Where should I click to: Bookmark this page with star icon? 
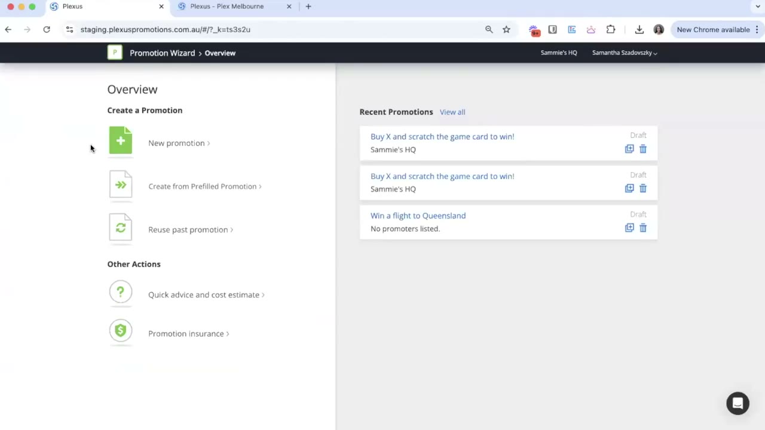(506, 29)
